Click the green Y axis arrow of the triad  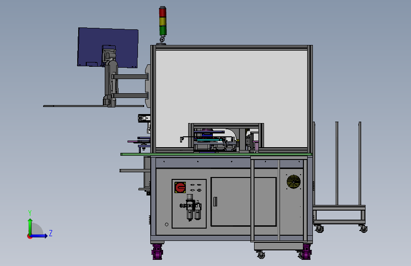(30, 226)
